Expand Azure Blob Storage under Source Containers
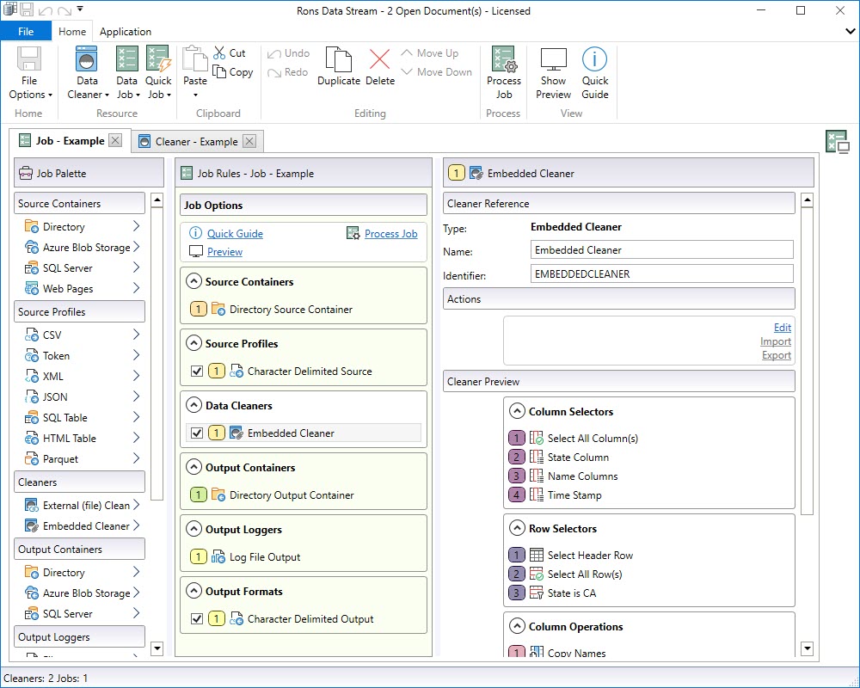 pos(138,247)
